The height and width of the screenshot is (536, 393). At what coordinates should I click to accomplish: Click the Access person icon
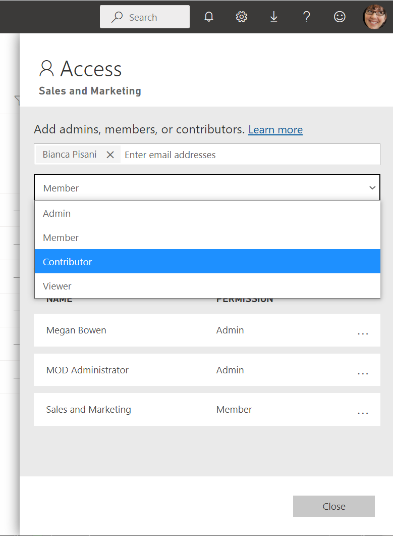(46, 68)
